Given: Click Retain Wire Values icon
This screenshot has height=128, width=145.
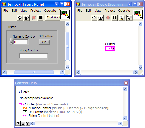Looking at the screenshot, I should (x=129, y=18).
